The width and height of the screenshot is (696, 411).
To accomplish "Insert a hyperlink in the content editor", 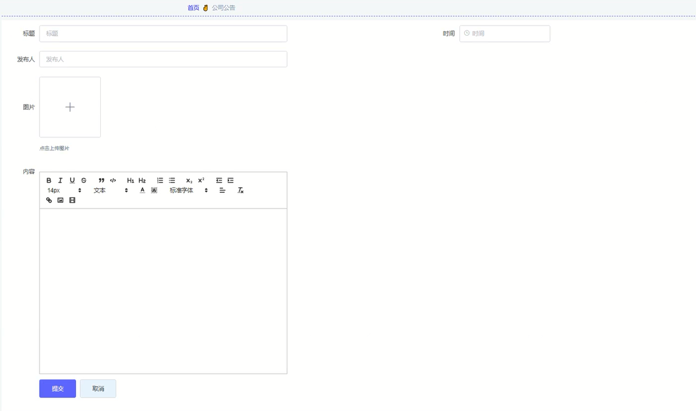I will tap(48, 200).
